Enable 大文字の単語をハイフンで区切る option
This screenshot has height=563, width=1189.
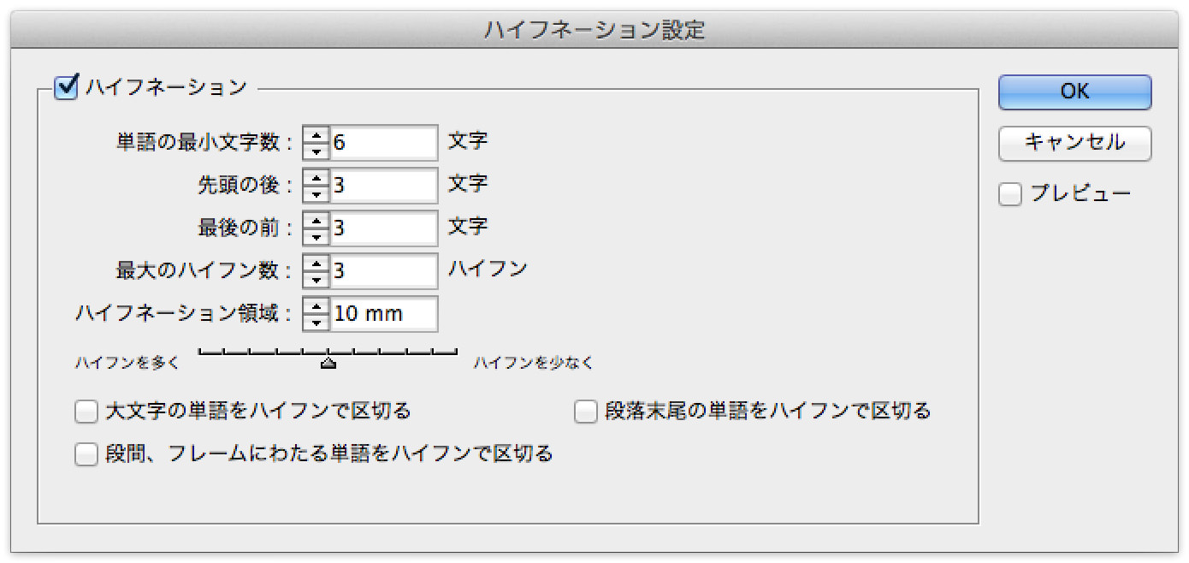coord(86,412)
